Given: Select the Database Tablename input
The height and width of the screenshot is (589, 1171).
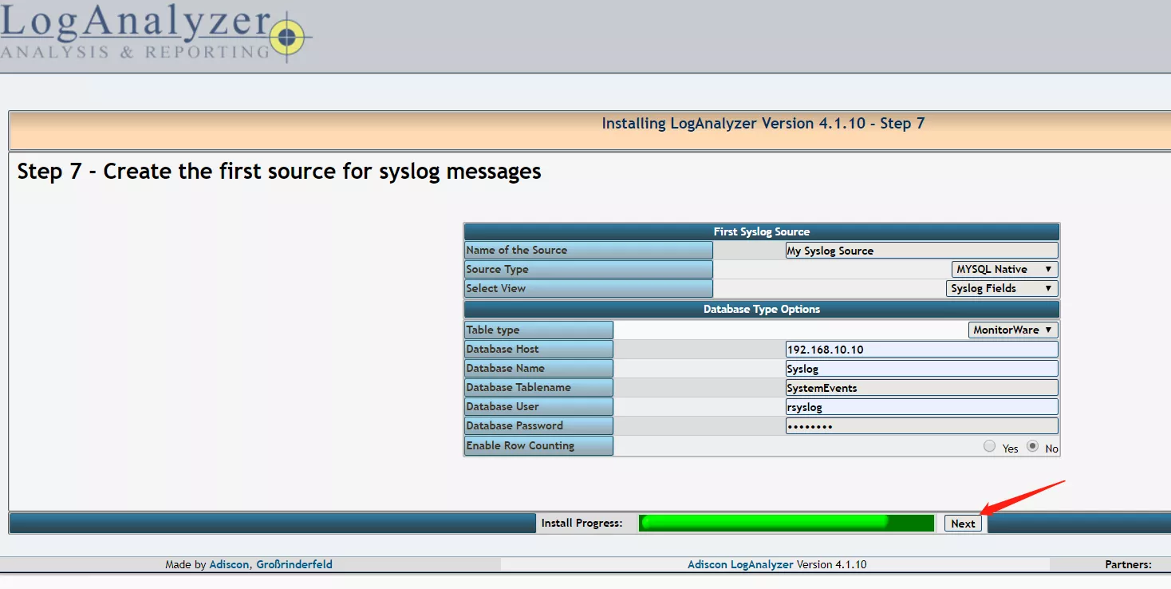Looking at the screenshot, I should tap(921, 388).
